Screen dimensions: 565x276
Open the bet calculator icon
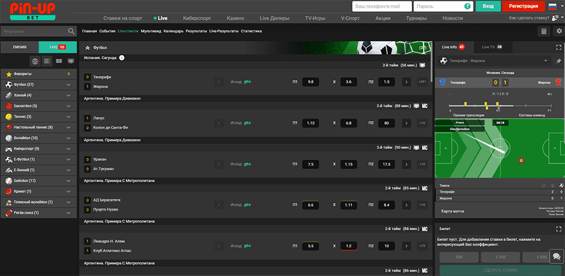click(x=544, y=31)
